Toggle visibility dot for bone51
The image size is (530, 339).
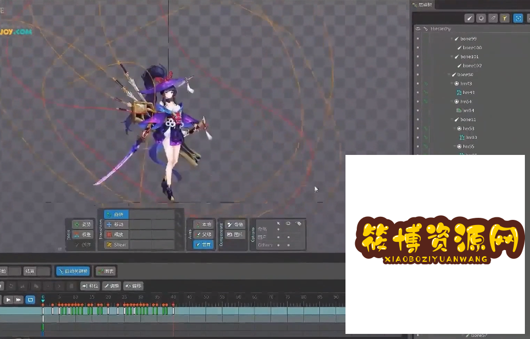click(x=418, y=120)
